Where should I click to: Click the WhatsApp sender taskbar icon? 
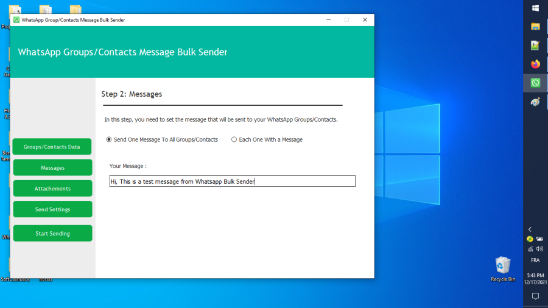(x=535, y=83)
